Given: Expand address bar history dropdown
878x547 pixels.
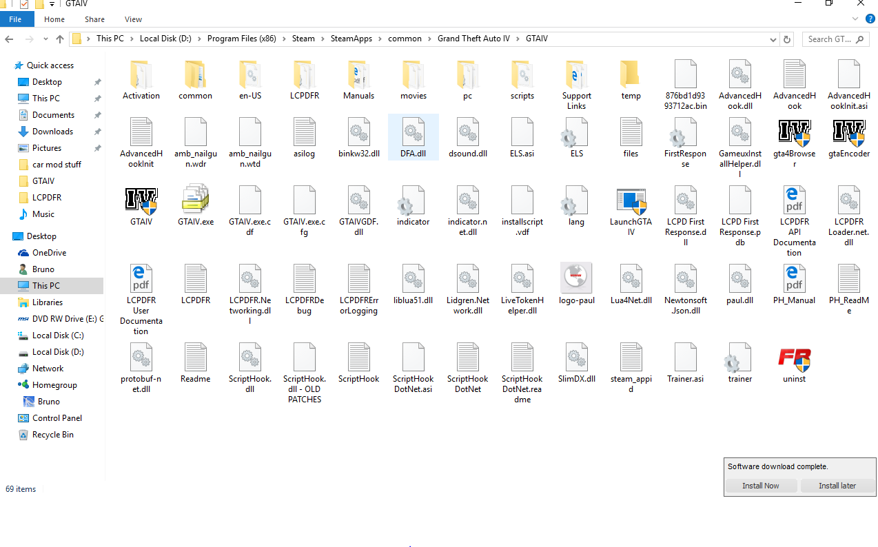Looking at the screenshot, I should pos(775,39).
